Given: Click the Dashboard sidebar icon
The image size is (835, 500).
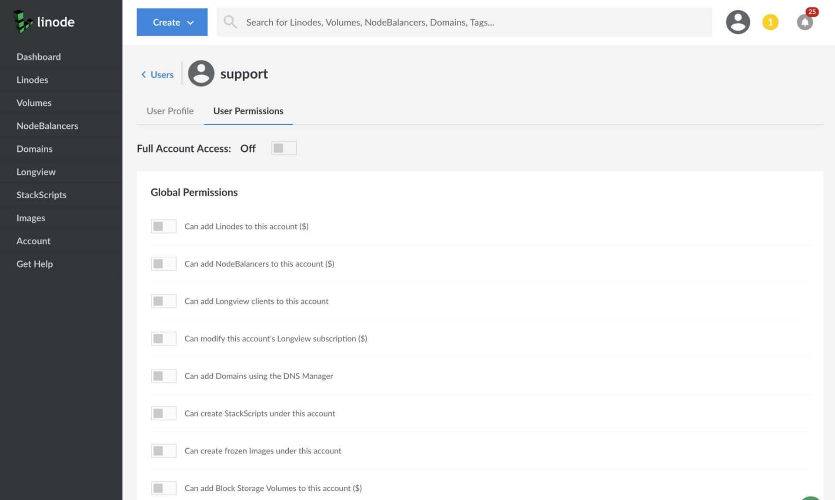Looking at the screenshot, I should click(38, 57).
